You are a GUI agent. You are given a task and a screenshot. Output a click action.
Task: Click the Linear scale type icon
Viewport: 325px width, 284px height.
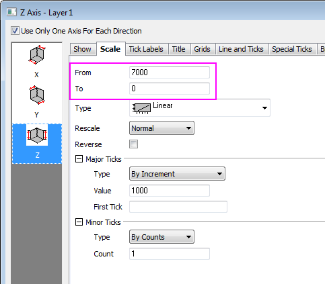(x=141, y=108)
